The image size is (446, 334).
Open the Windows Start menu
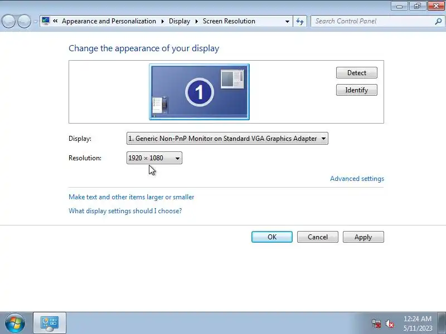[15, 323]
